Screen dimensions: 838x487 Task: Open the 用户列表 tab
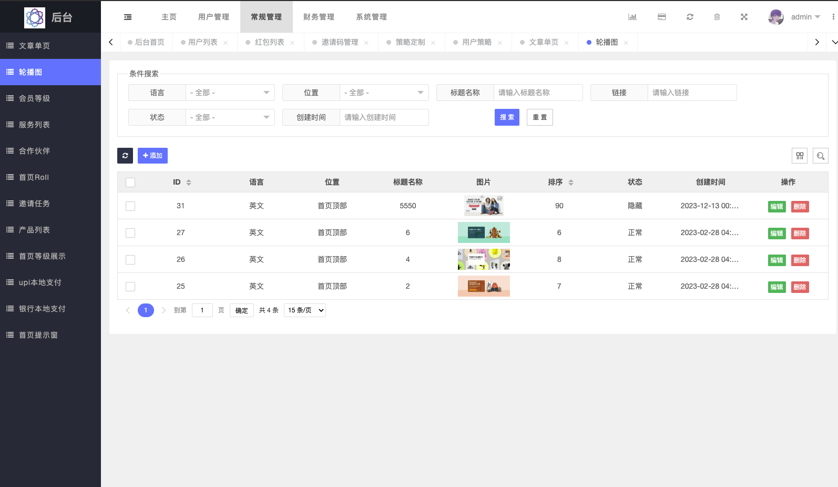202,42
